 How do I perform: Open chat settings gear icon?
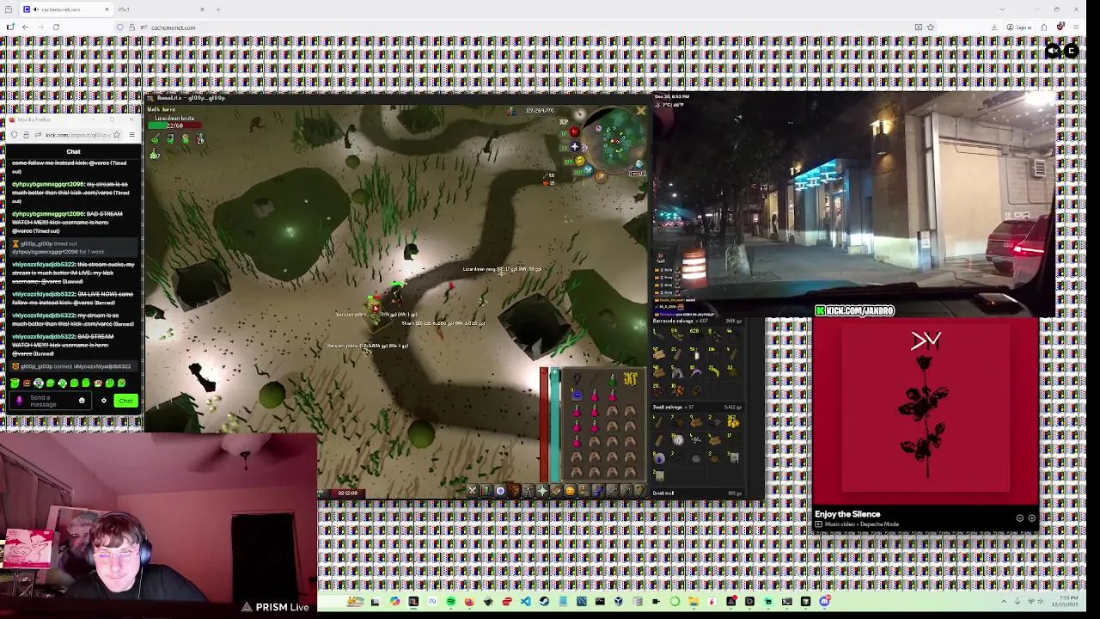pyautogui.click(x=104, y=401)
